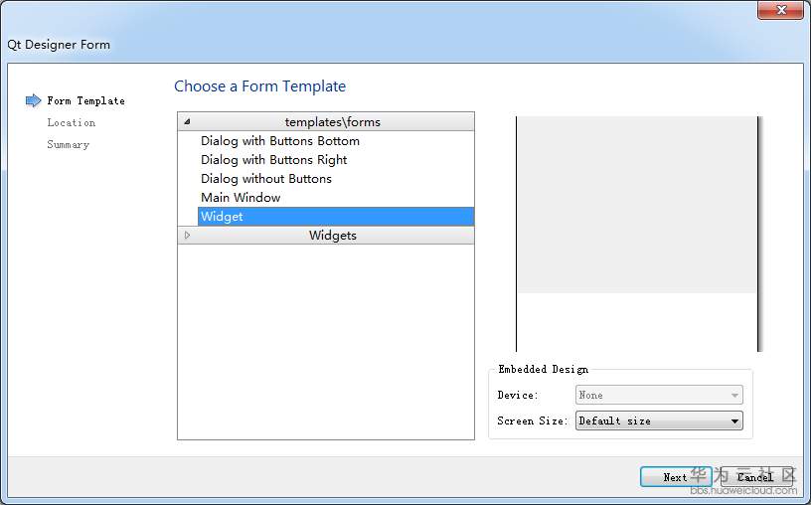This screenshot has height=505, width=811.
Task: Open the Screen Size dropdown
Action: coord(659,421)
